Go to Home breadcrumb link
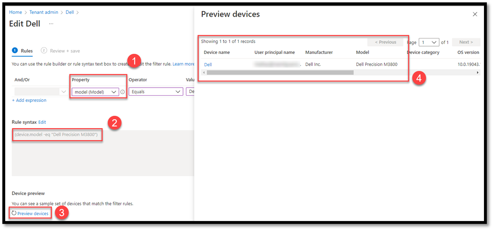493x230 pixels. (x=15, y=12)
